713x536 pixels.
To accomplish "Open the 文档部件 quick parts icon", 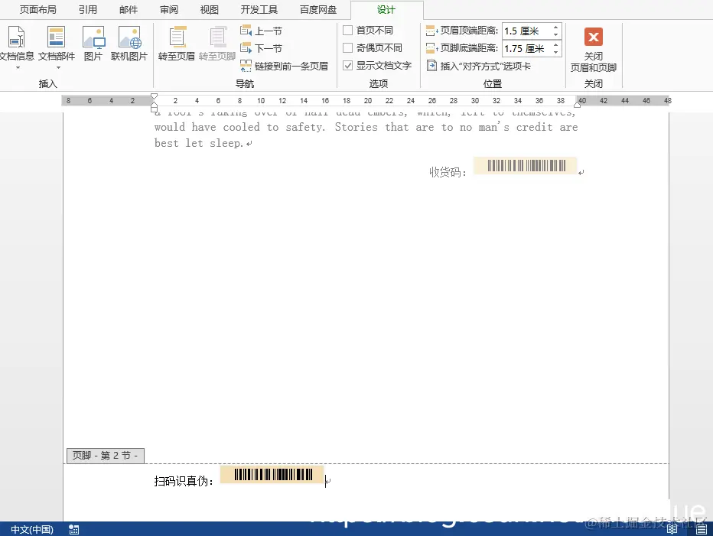I will [57, 37].
